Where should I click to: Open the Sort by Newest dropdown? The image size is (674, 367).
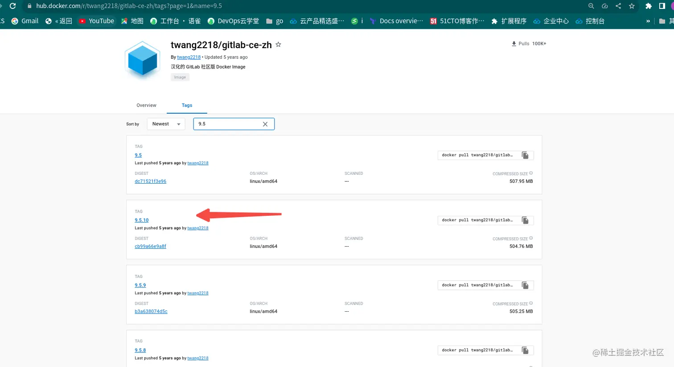pos(166,124)
